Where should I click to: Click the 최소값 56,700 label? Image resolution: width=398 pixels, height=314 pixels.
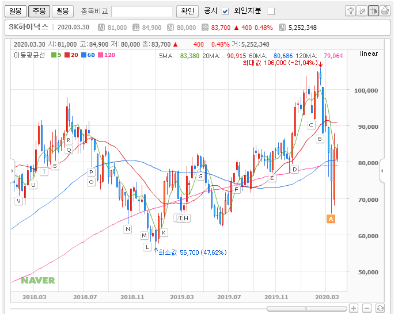pyautogui.click(x=192, y=252)
